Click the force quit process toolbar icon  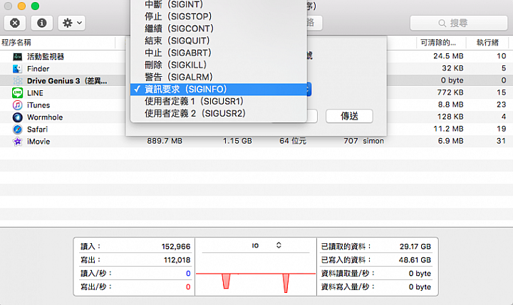15,23
